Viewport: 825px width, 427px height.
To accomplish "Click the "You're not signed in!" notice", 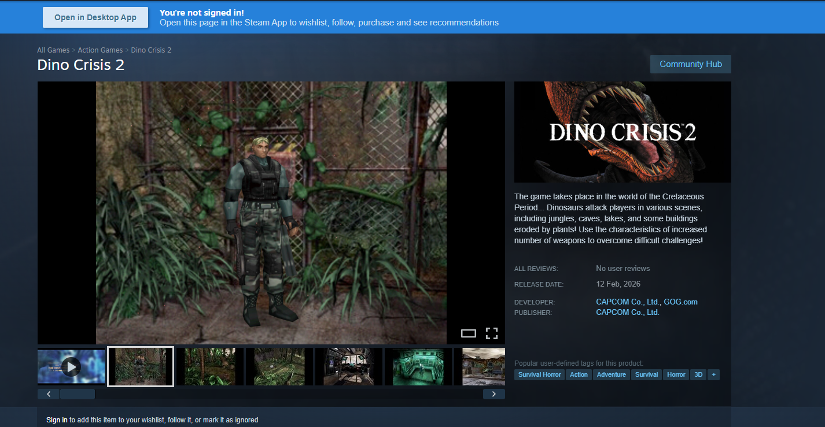I will pyautogui.click(x=202, y=12).
